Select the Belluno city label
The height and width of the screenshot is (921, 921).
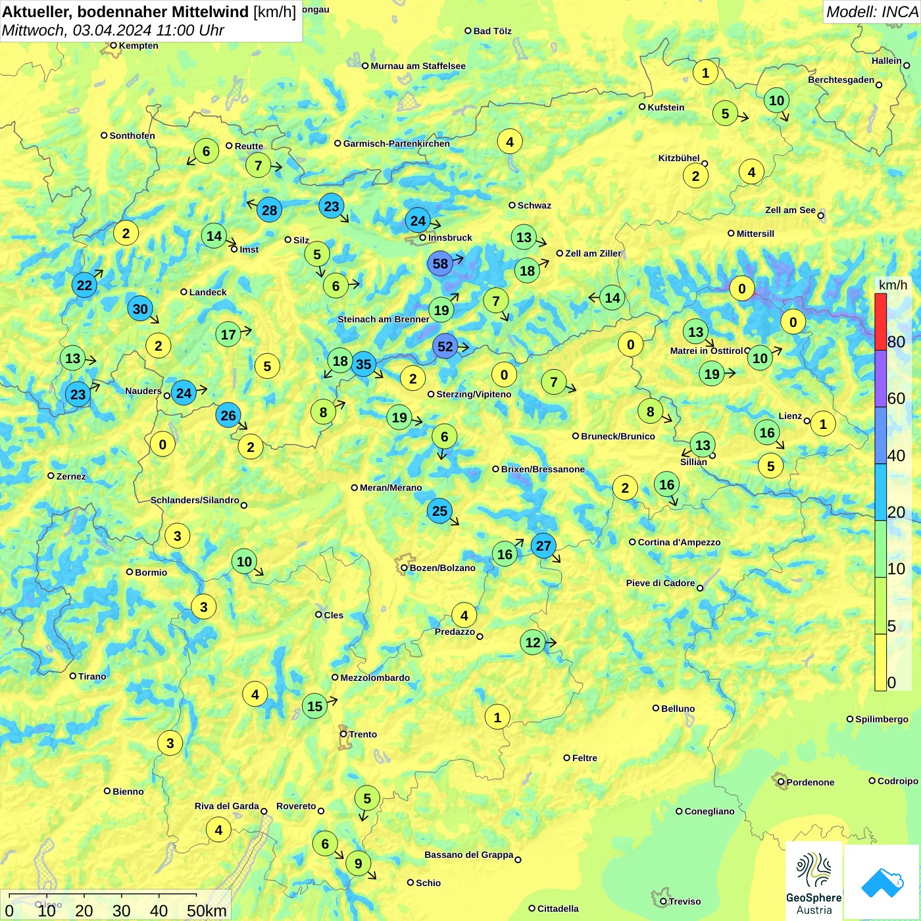678,709
